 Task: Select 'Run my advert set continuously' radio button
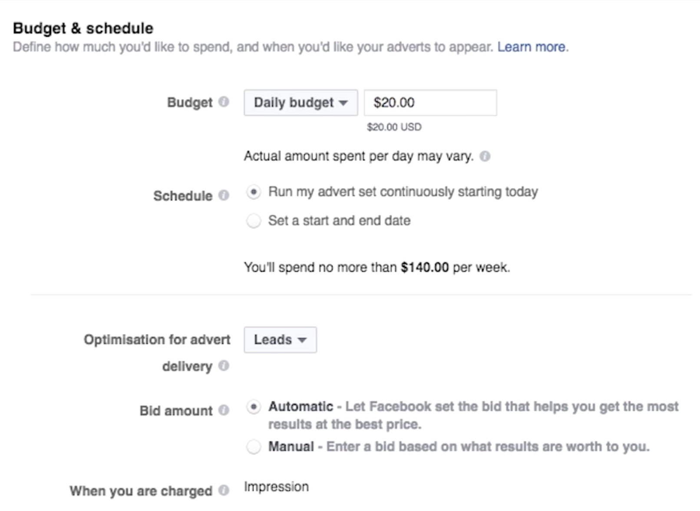[254, 192]
